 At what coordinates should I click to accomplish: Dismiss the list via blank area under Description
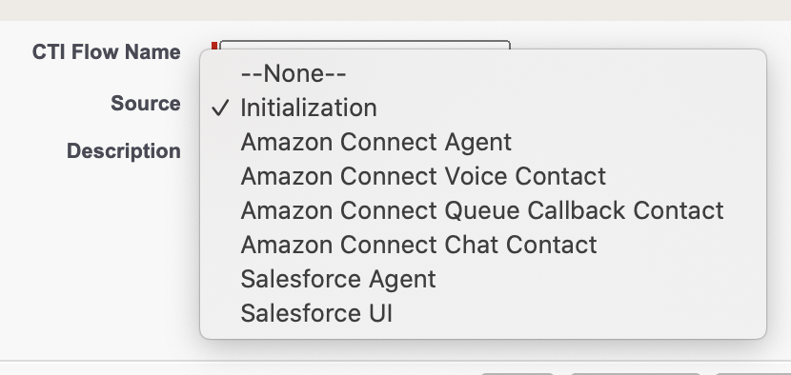101,252
